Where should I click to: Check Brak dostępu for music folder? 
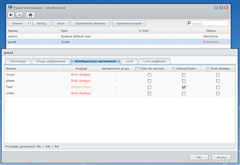tap(218, 75)
